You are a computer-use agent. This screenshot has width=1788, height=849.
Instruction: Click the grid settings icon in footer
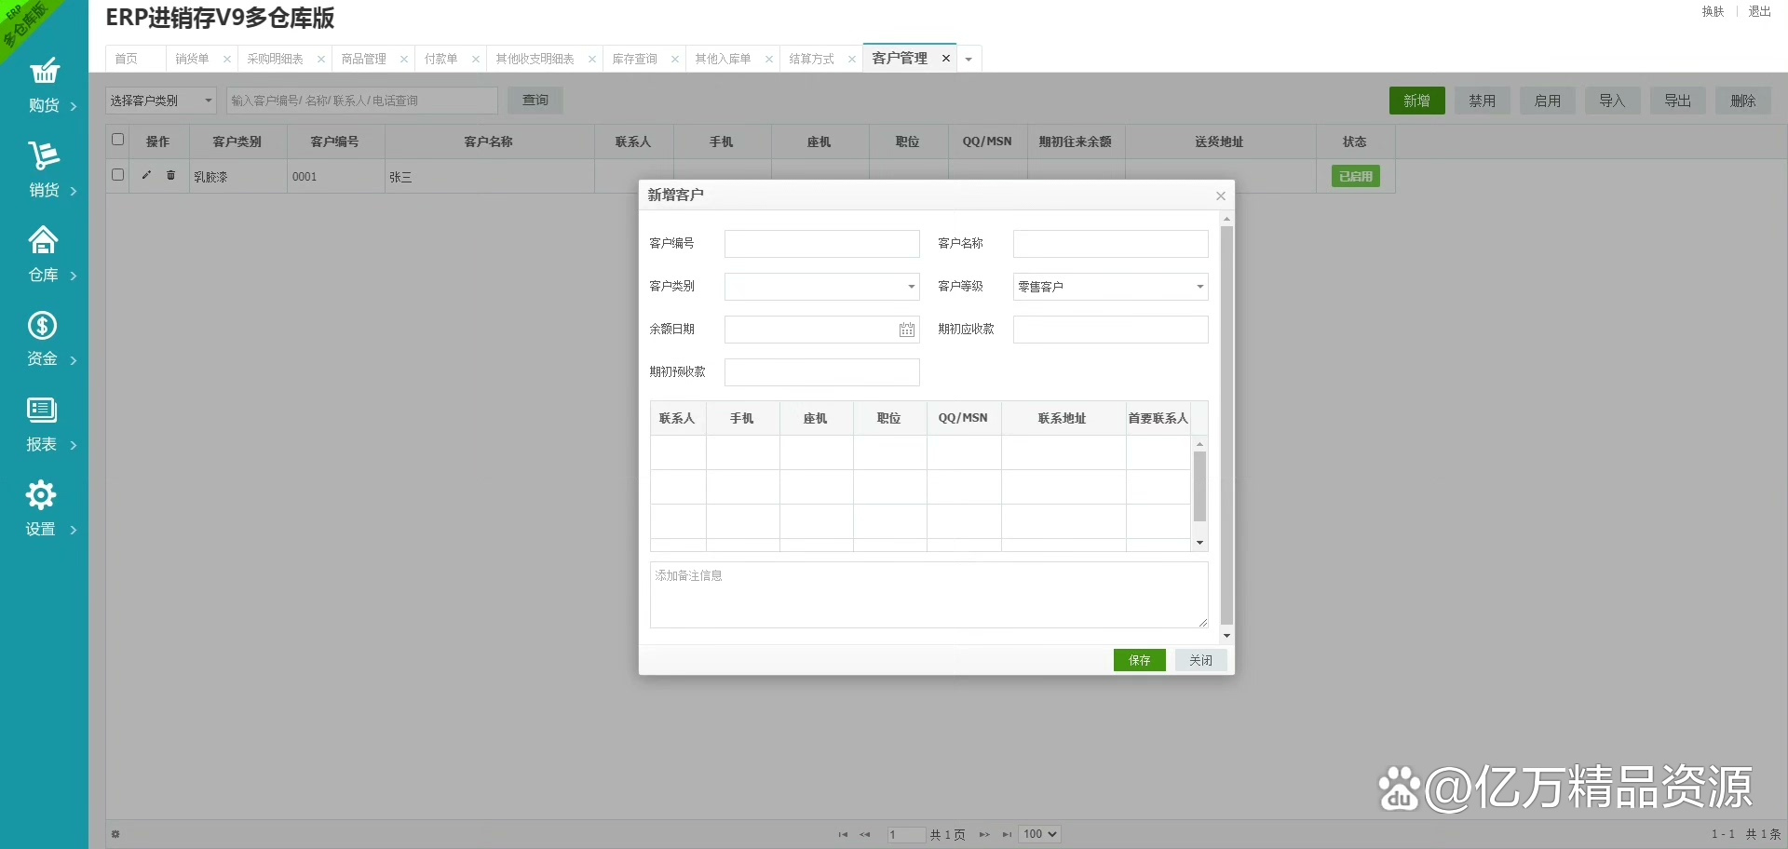[115, 834]
